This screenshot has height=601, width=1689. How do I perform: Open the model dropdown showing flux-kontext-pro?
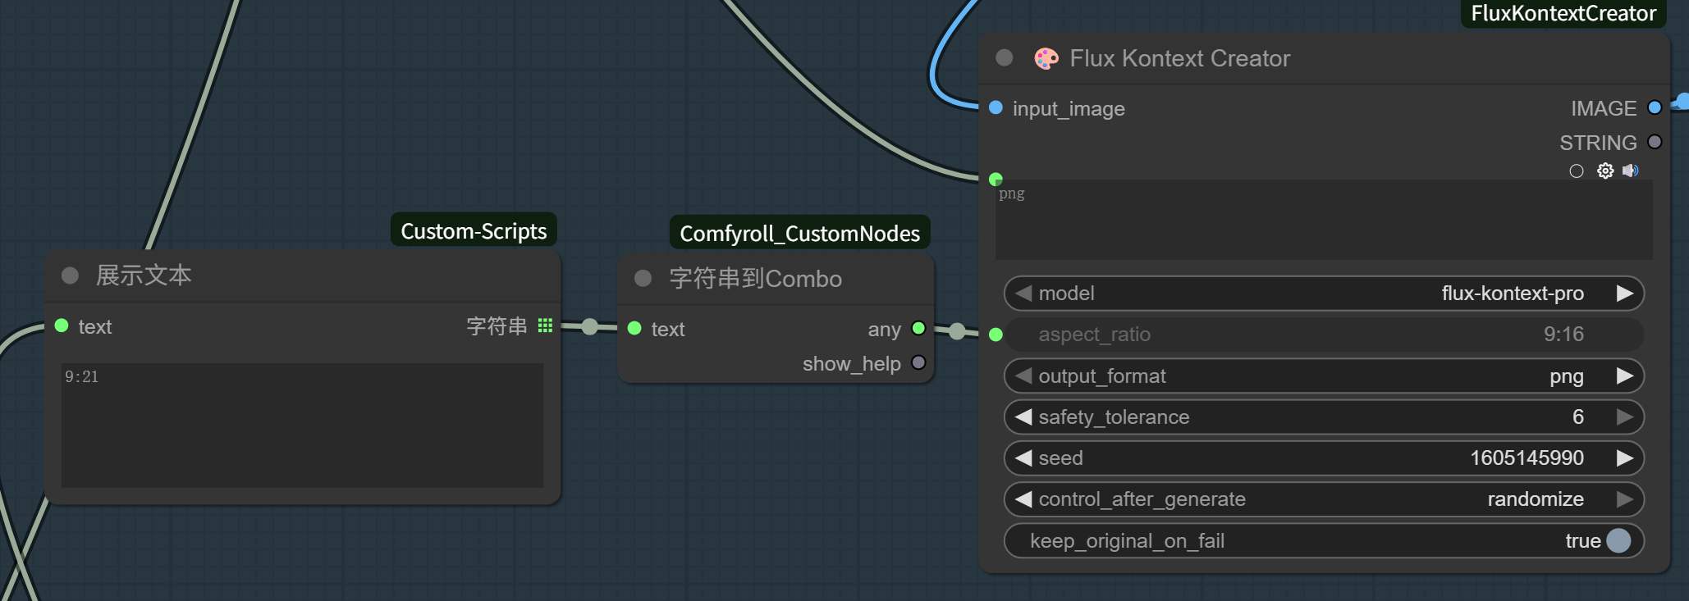tap(1323, 294)
